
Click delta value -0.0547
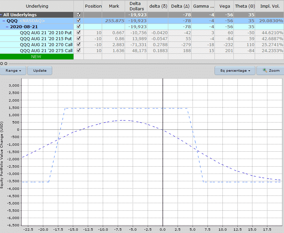click(159, 39)
